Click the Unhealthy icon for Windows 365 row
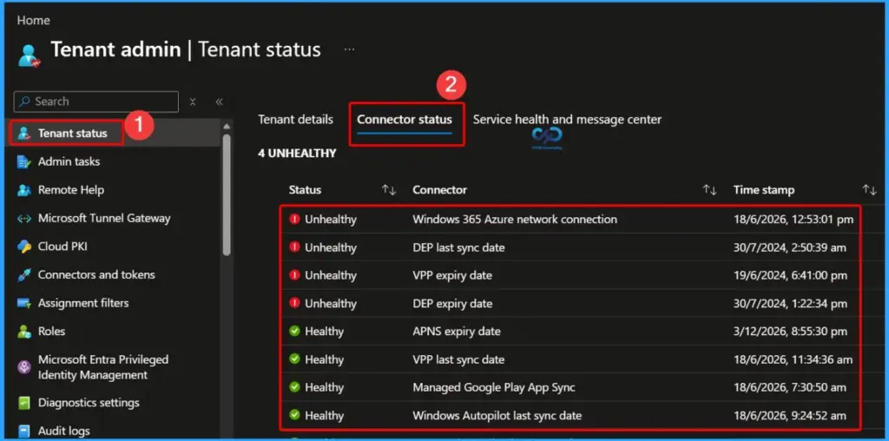 click(x=294, y=219)
